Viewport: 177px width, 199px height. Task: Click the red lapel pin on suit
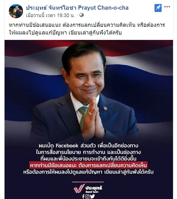pos(105,108)
